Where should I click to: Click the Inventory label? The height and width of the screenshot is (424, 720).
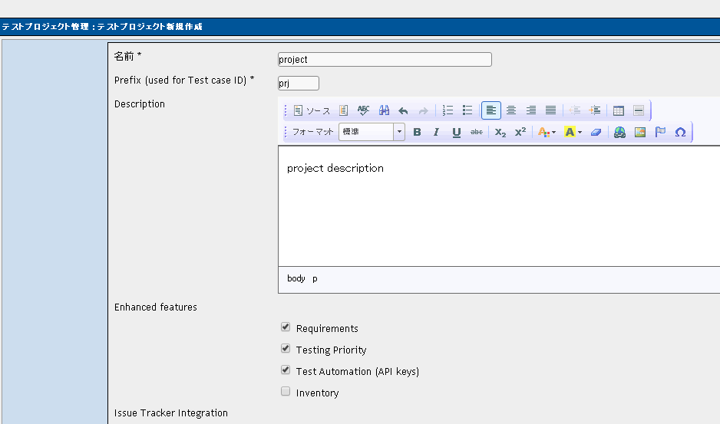click(317, 393)
